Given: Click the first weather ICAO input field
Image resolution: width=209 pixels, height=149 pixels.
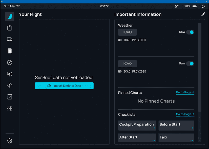Looking at the screenshot, I should pyautogui.click(x=128, y=32).
